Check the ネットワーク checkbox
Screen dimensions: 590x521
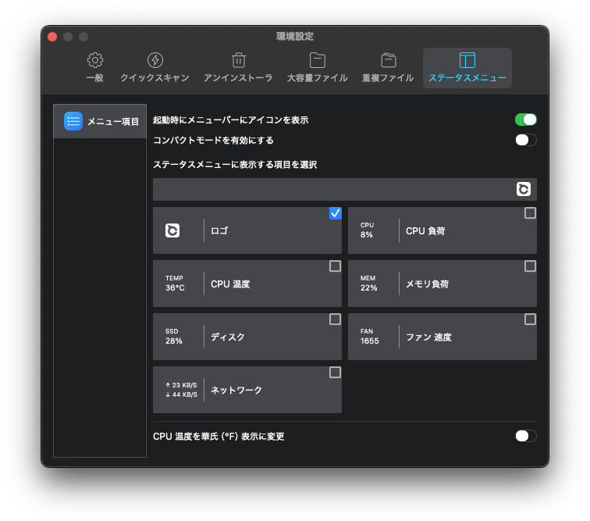[336, 373]
